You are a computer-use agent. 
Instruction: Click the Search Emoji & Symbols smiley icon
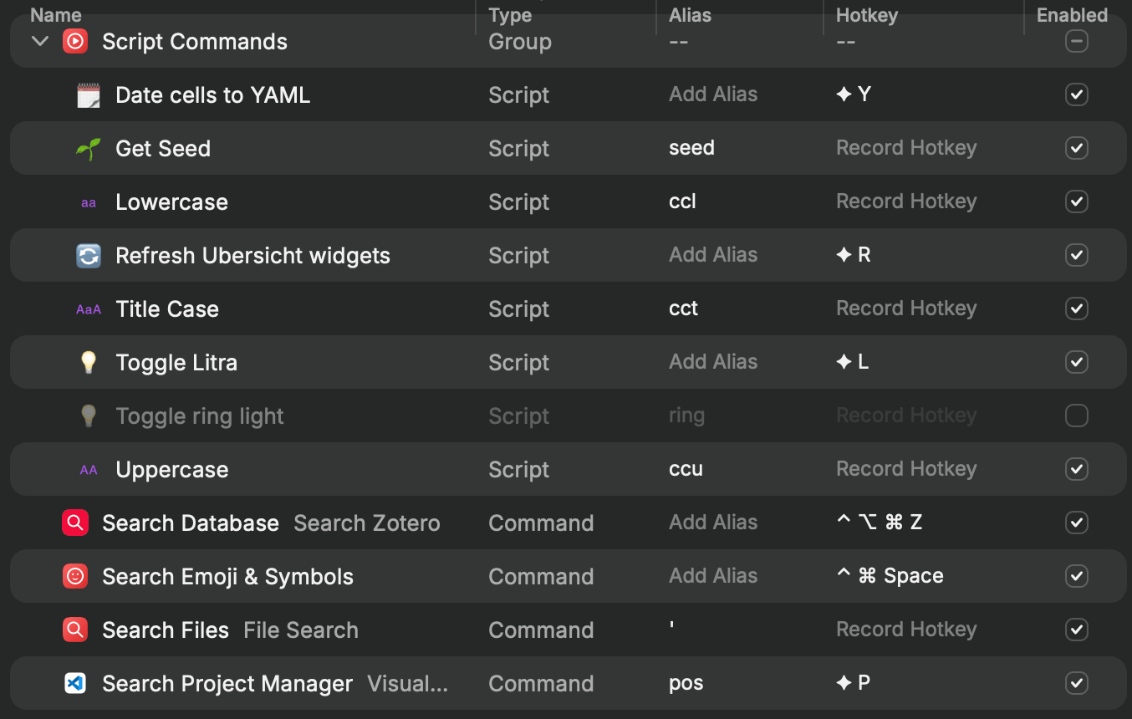click(x=75, y=577)
